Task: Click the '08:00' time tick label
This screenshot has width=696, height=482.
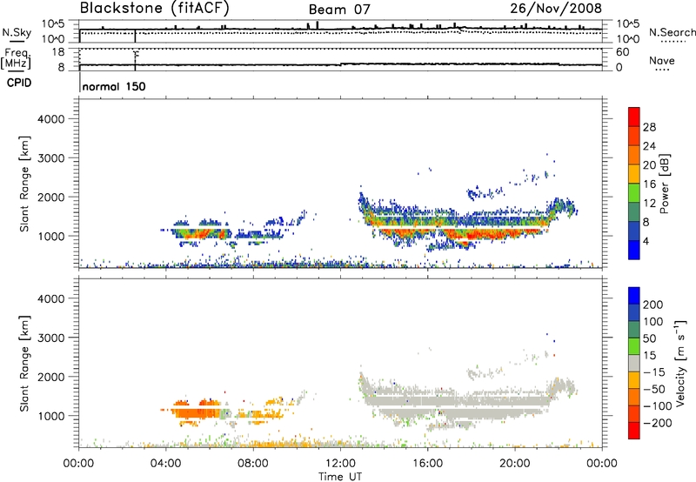Action: 253,464
